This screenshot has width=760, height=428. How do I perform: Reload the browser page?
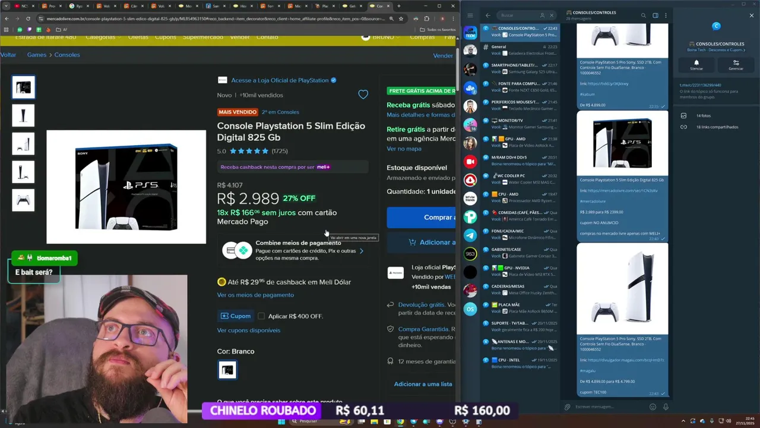[x=28, y=18]
